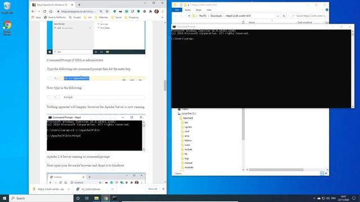Click the Command Prompt httpd screenshot image

[96, 133]
